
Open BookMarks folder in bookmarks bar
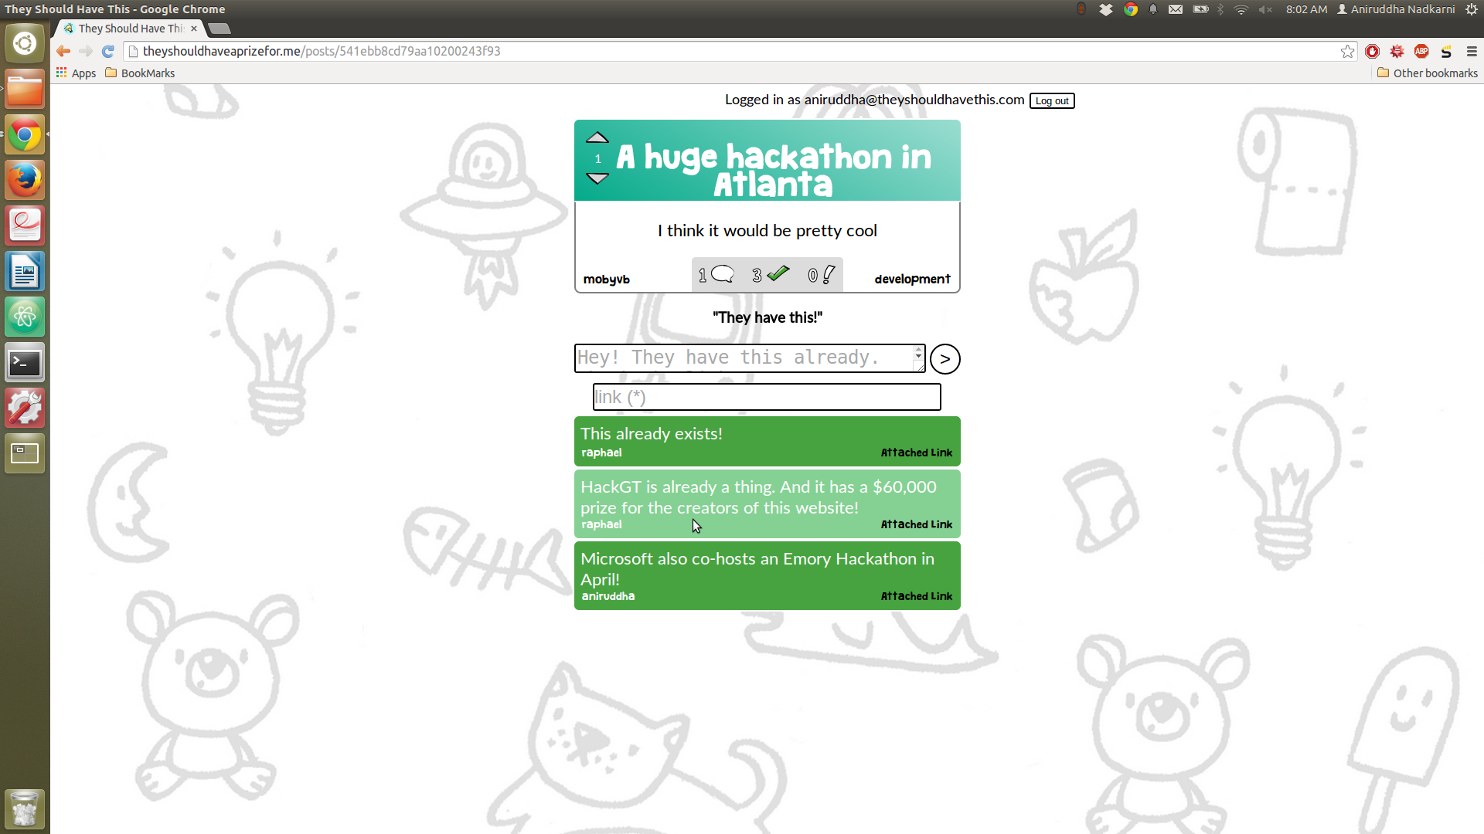pos(140,73)
